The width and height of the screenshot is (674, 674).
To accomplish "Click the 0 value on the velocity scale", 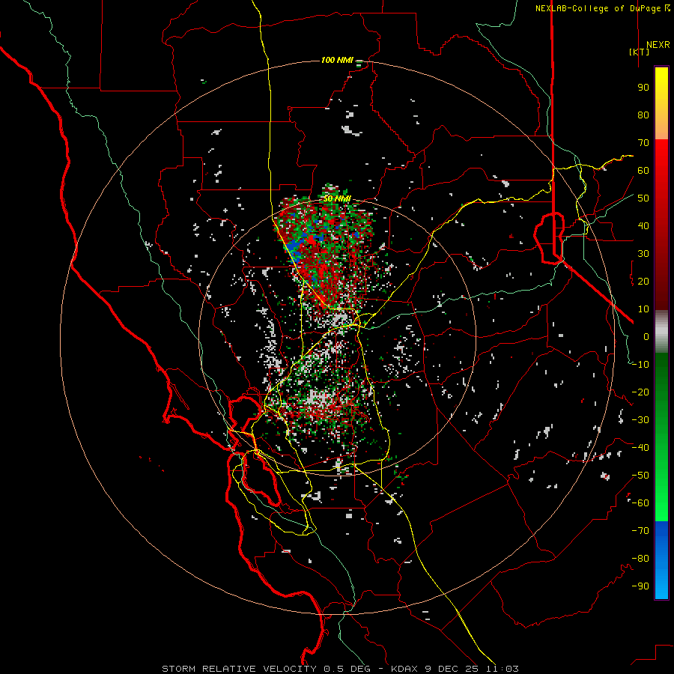I will tap(646, 336).
